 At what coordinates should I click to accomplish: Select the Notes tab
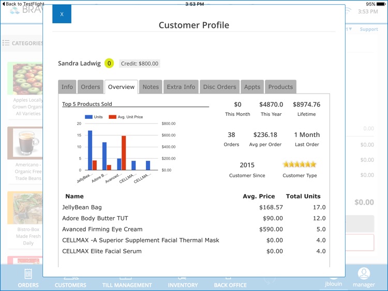tap(151, 87)
